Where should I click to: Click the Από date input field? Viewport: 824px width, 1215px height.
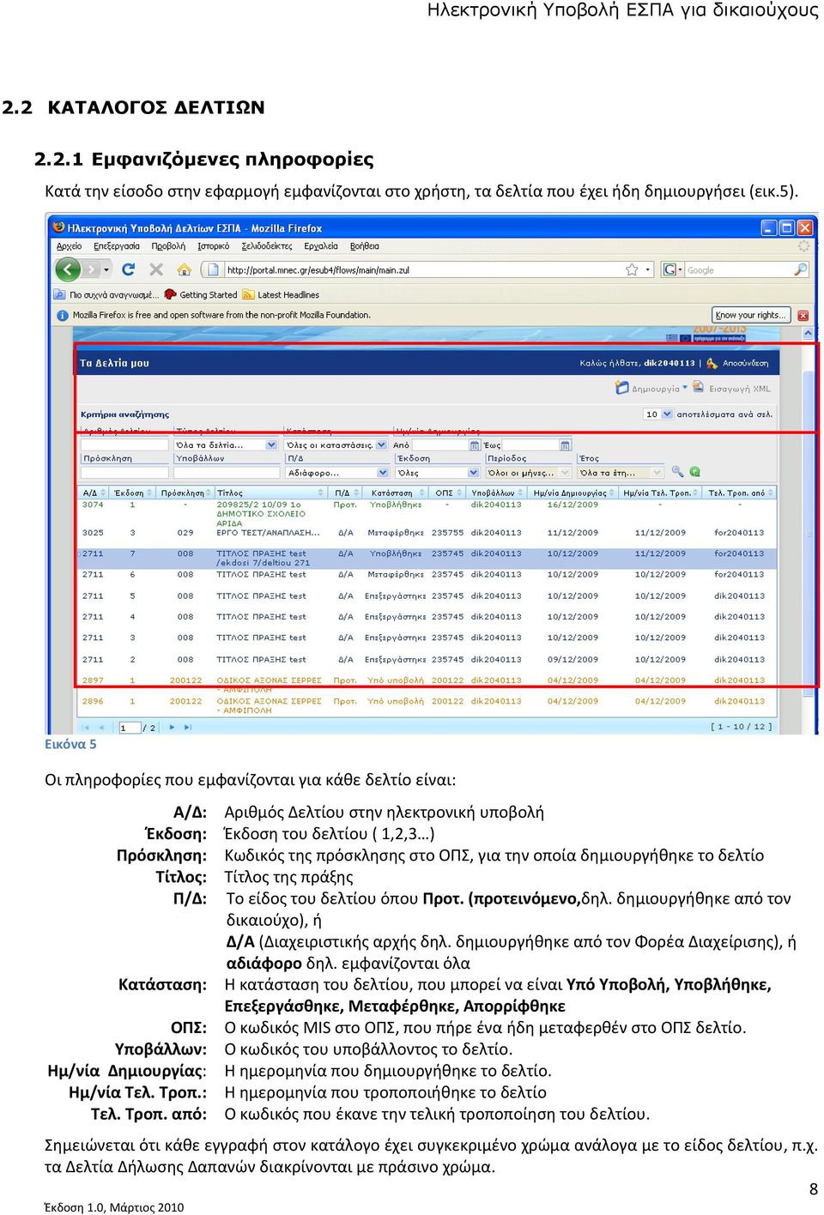[439, 445]
